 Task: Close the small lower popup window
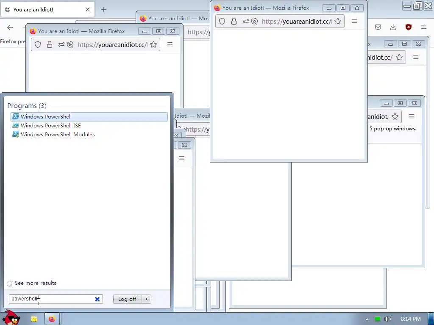[x=184, y=145]
